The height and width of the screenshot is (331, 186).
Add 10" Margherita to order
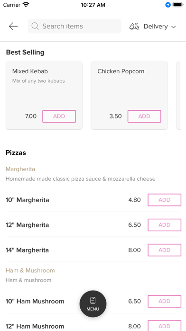click(x=165, y=200)
